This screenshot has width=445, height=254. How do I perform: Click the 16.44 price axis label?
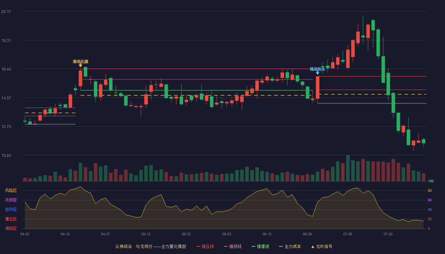click(x=6, y=69)
